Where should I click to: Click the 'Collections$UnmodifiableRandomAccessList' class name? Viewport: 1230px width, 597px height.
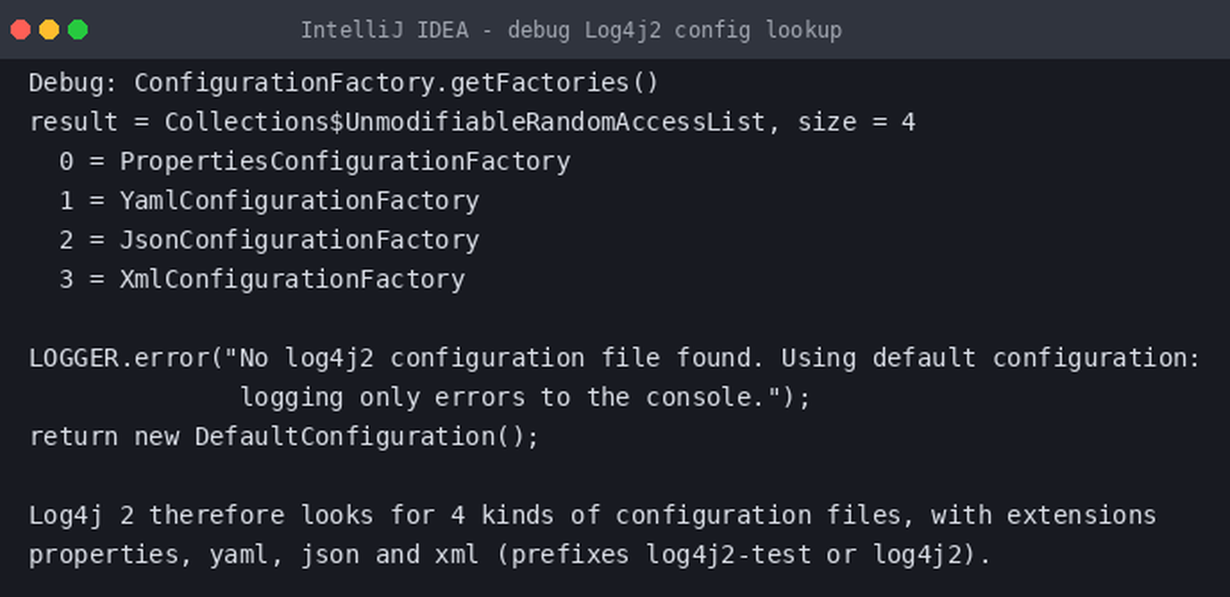point(465,122)
